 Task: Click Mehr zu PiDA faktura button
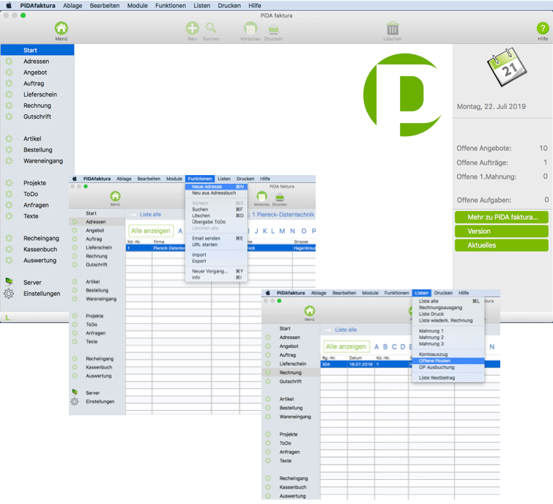(x=502, y=218)
